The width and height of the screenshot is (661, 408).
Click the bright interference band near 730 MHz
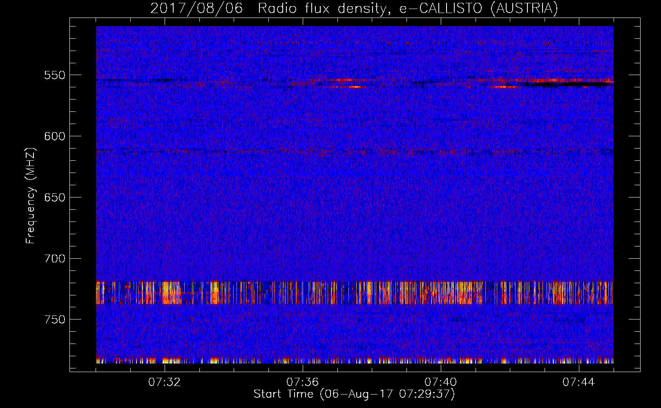pyautogui.click(x=355, y=293)
